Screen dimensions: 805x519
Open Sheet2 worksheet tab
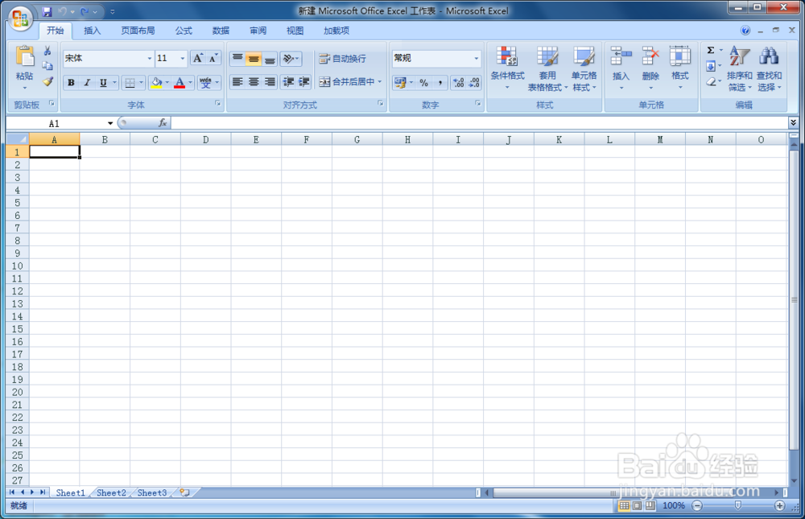(x=111, y=492)
